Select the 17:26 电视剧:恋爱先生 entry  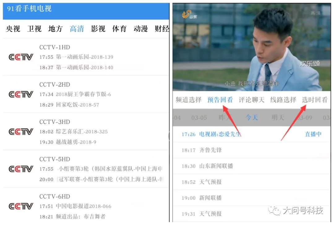(x=251, y=134)
